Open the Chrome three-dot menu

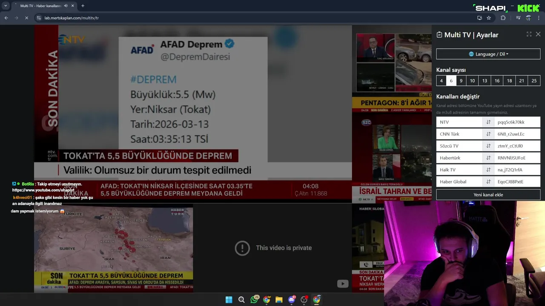(x=539, y=18)
